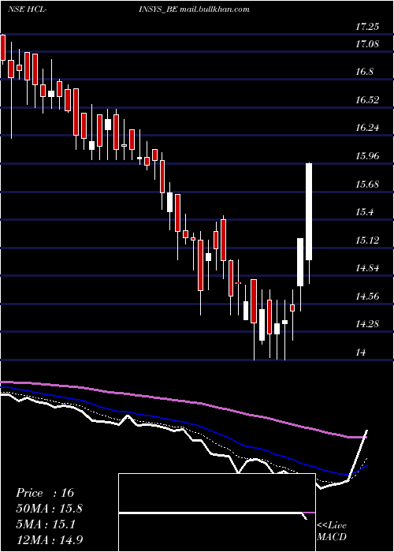Click the 14.56 price axis label
The image size is (394, 552).
368,296
